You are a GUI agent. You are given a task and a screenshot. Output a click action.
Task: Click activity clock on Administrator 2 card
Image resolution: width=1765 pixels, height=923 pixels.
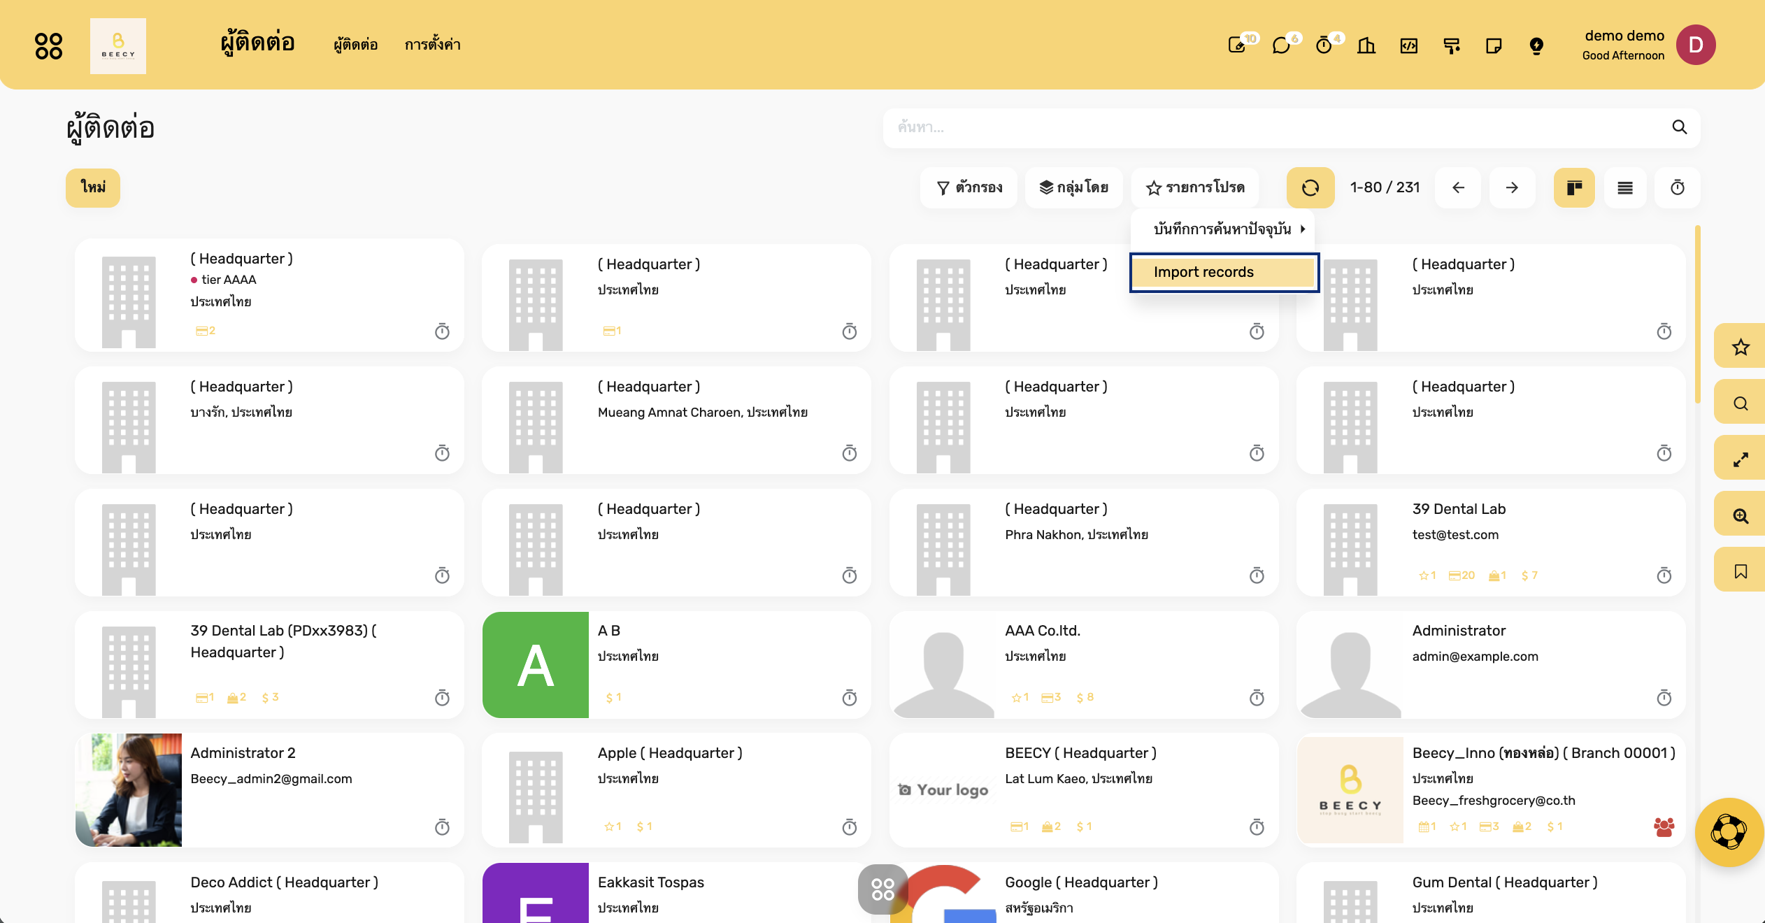click(442, 827)
